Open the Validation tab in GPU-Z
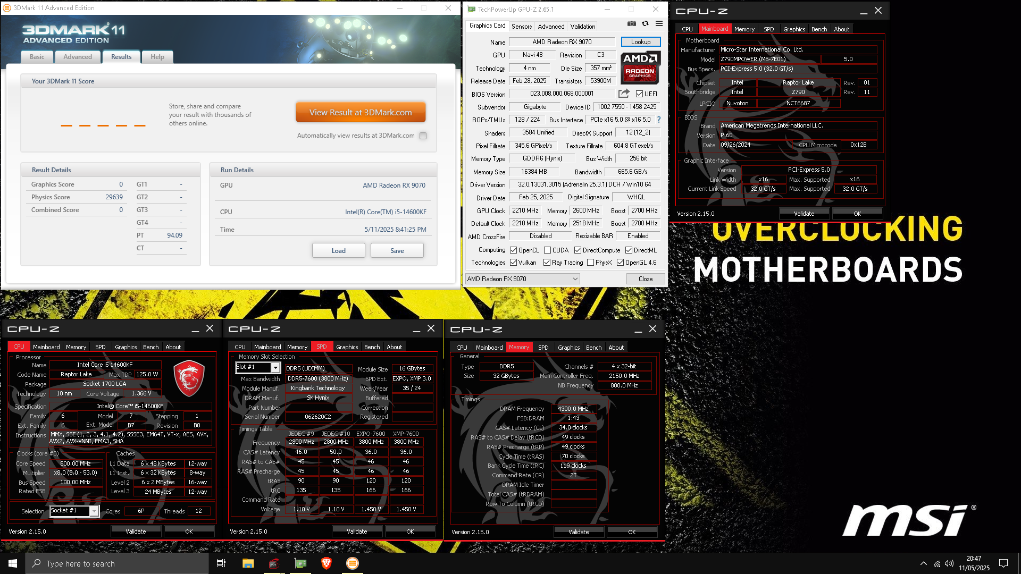Image resolution: width=1021 pixels, height=574 pixels. 583,26
